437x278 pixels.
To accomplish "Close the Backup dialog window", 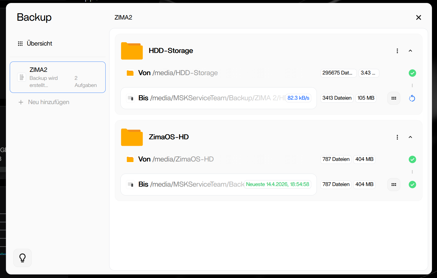I will (x=418, y=17).
